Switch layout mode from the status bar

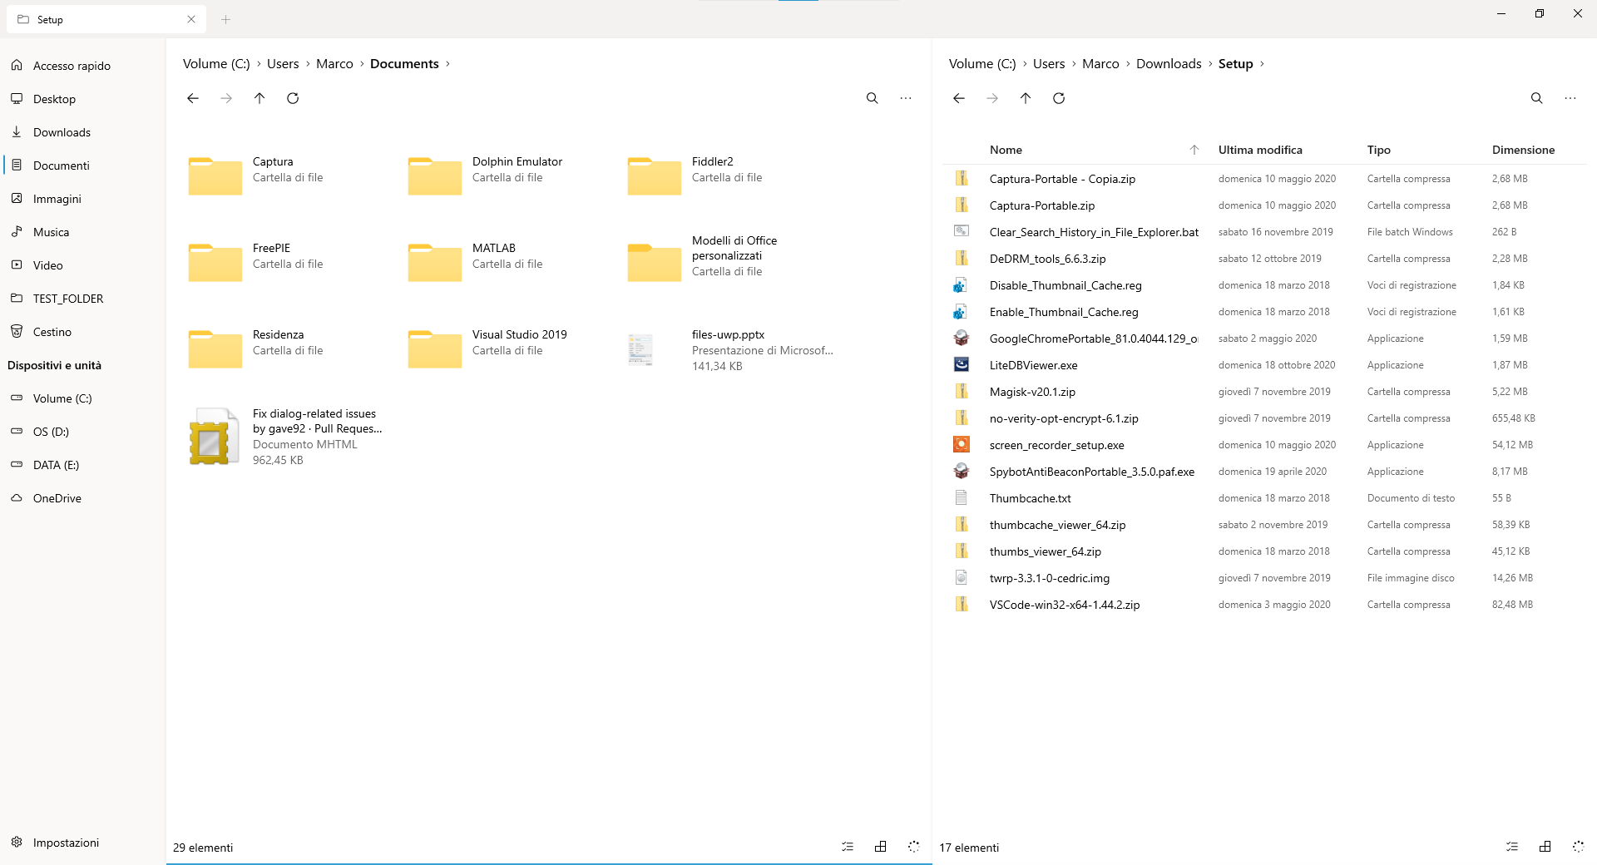click(881, 847)
